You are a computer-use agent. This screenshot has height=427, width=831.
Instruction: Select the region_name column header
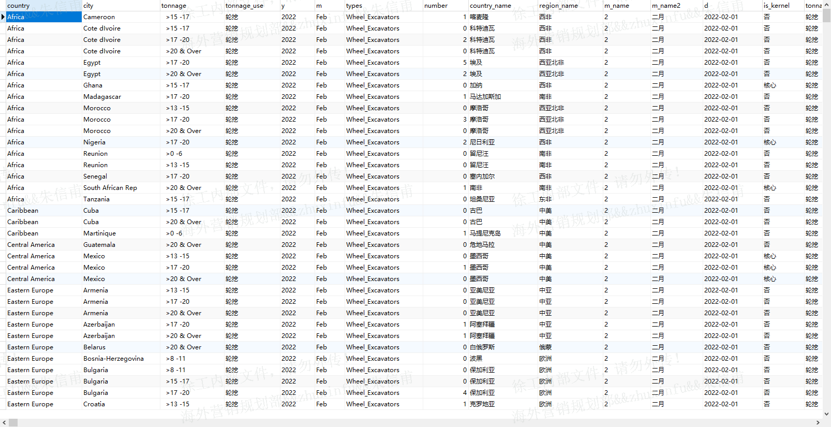click(569, 6)
